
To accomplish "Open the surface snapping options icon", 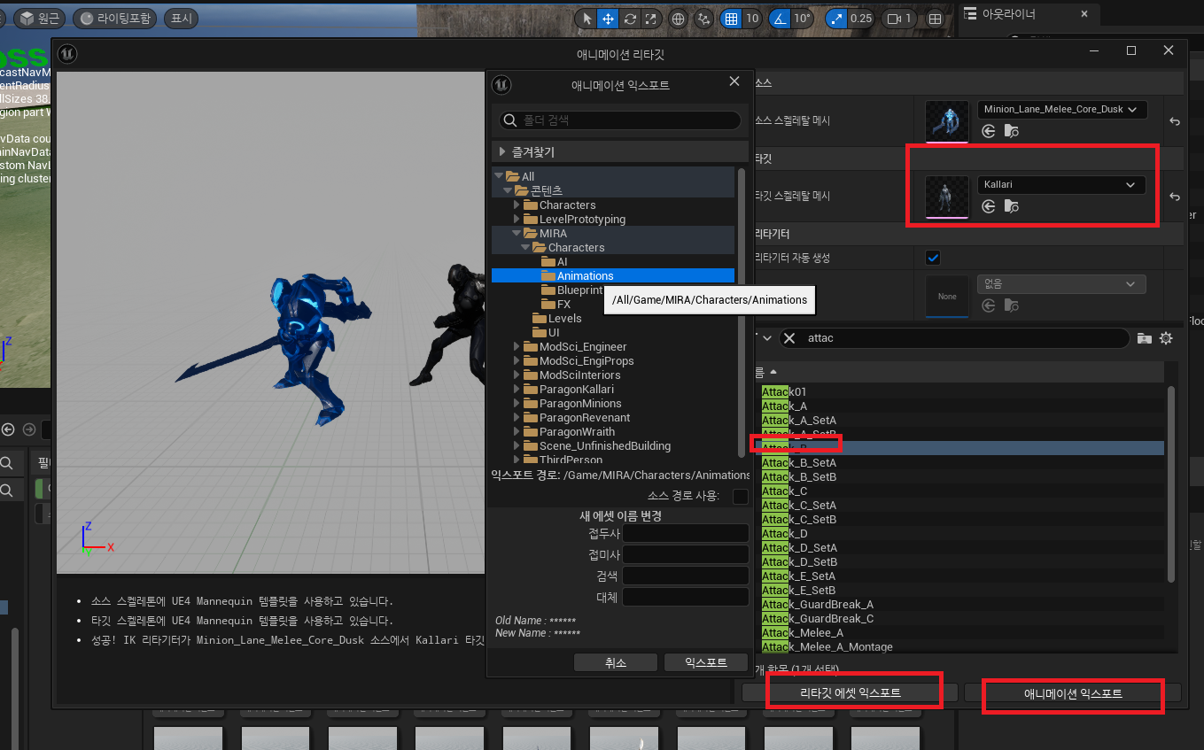I will (704, 19).
